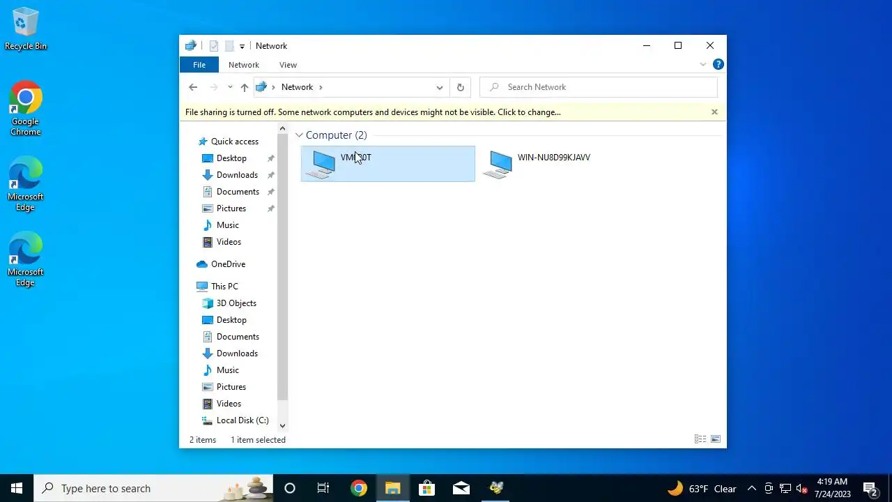The height and width of the screenshot is (502, 892).
Task: Click the Network breadcrumb chevron
Action: tap(321, 87)
